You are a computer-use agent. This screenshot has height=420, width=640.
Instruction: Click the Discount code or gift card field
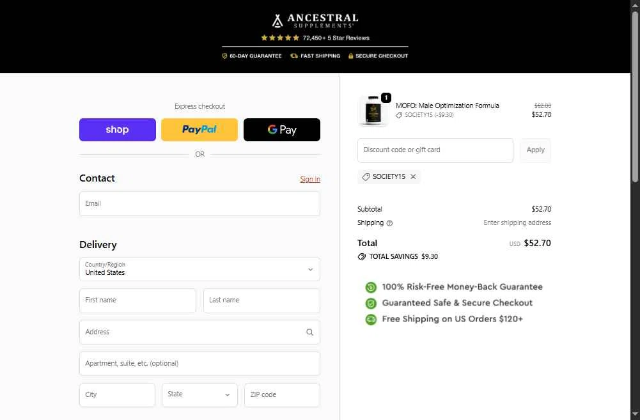coord(435,150)
